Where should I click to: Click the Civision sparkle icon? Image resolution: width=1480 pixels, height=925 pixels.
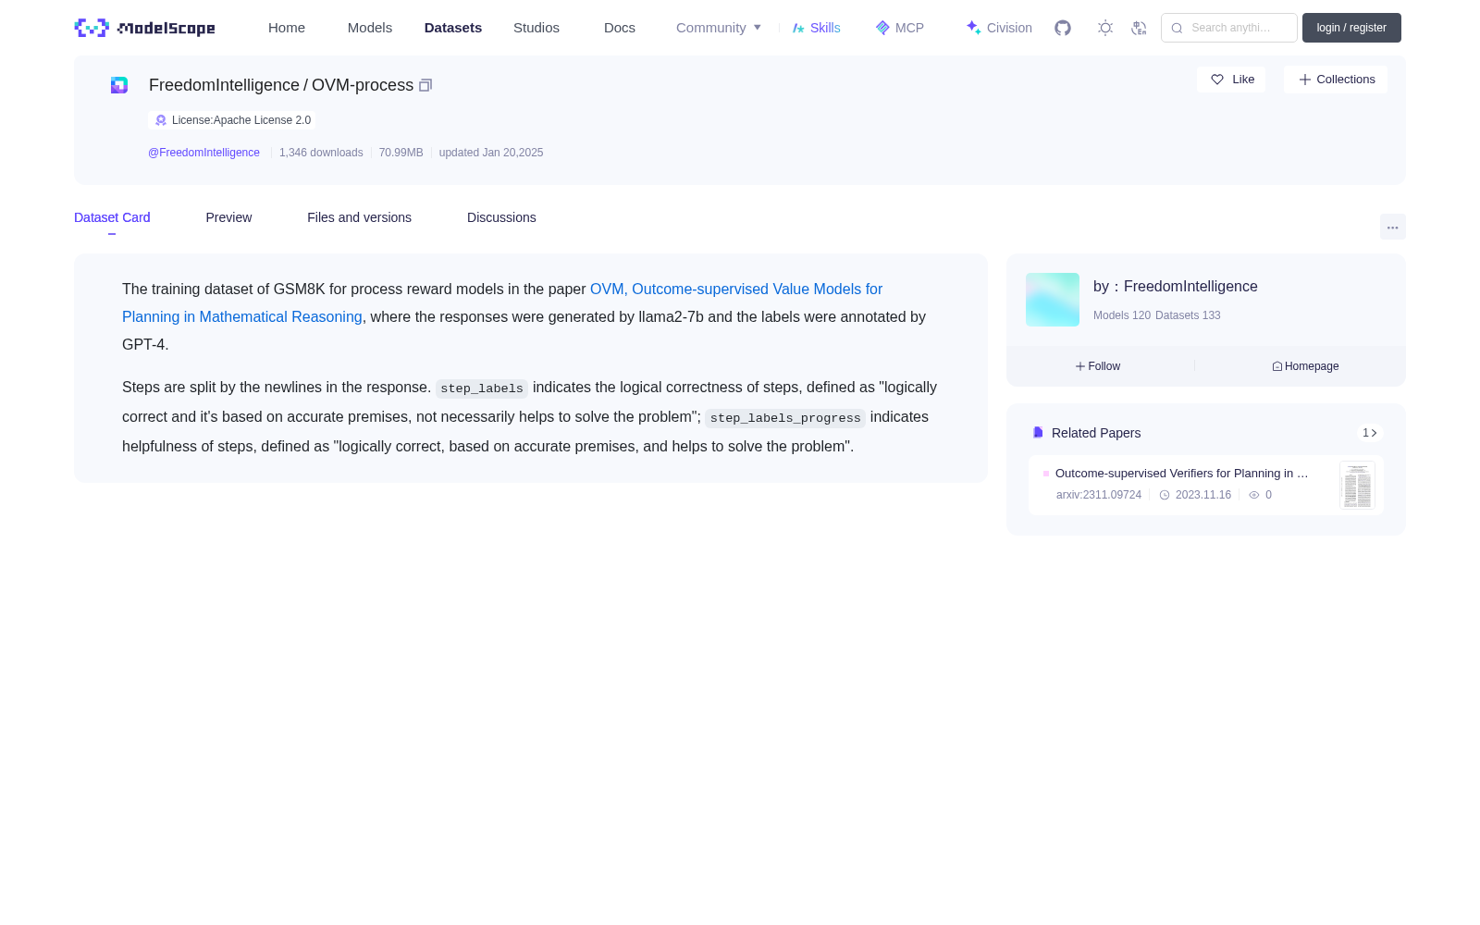click(974, 28)
